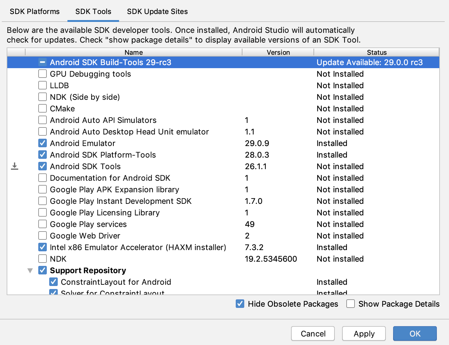Select NDK (Side by side) for installation
Viewport: 449px width, 345px height.
(42, 97)
